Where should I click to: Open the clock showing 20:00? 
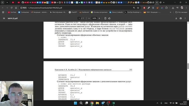click(183, 103)
